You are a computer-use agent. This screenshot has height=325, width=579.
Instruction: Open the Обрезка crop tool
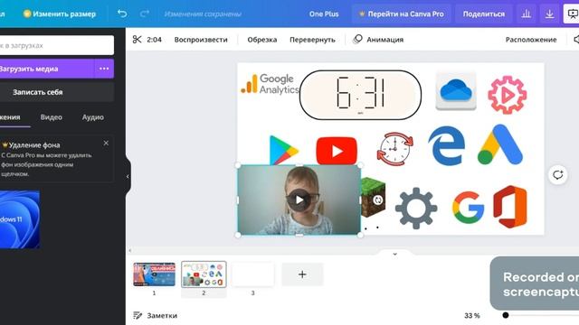262,40
